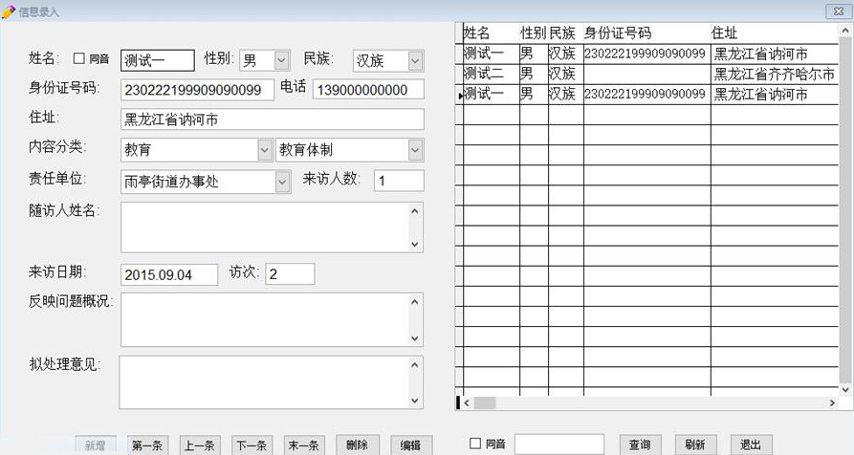The height and width of the screenshot is (455, 854).
Task: Open the 性别 dropdown showing 男
Action: pos(281,60)
